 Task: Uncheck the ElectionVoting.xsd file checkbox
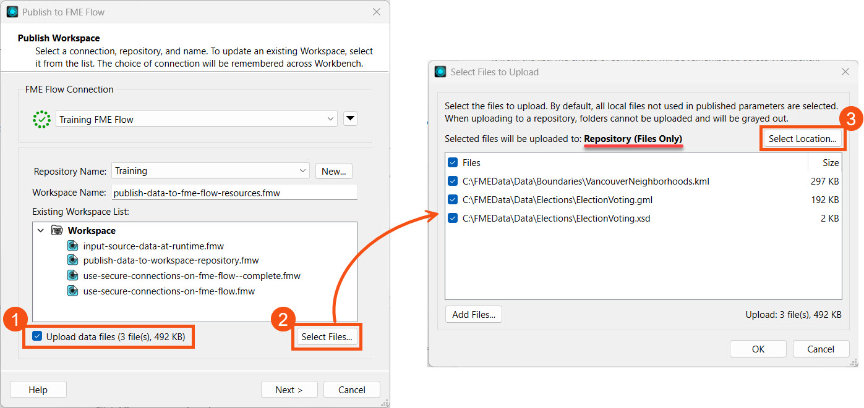pos(453,218)
